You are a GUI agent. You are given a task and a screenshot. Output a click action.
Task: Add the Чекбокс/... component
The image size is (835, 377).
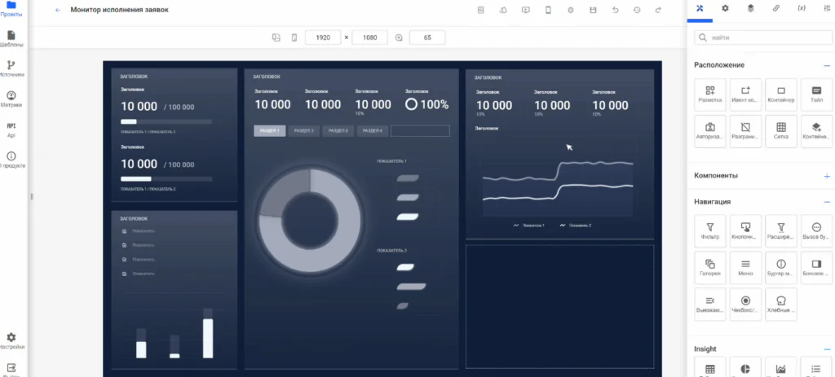745,305
